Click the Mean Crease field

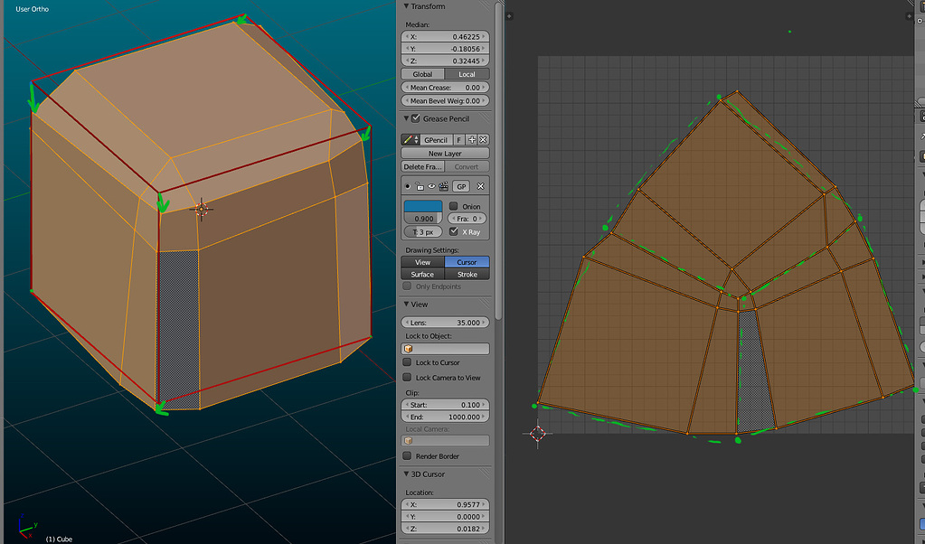pyautogui.click(x=446, y=88)
